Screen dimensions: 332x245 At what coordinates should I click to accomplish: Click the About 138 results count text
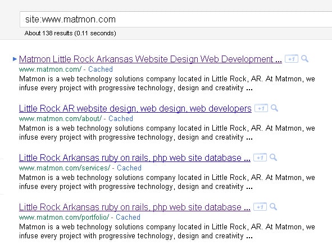pos(70,33)
